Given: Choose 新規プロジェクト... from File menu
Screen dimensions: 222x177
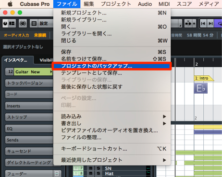Looking at the screenshot, I should [112, 13].
